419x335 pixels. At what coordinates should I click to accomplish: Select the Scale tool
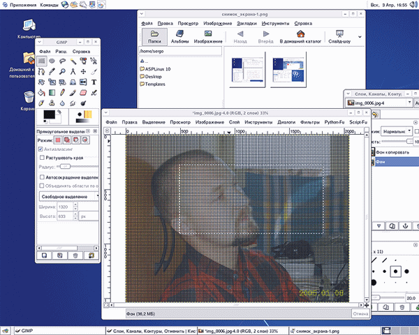[x=52, y=82]
